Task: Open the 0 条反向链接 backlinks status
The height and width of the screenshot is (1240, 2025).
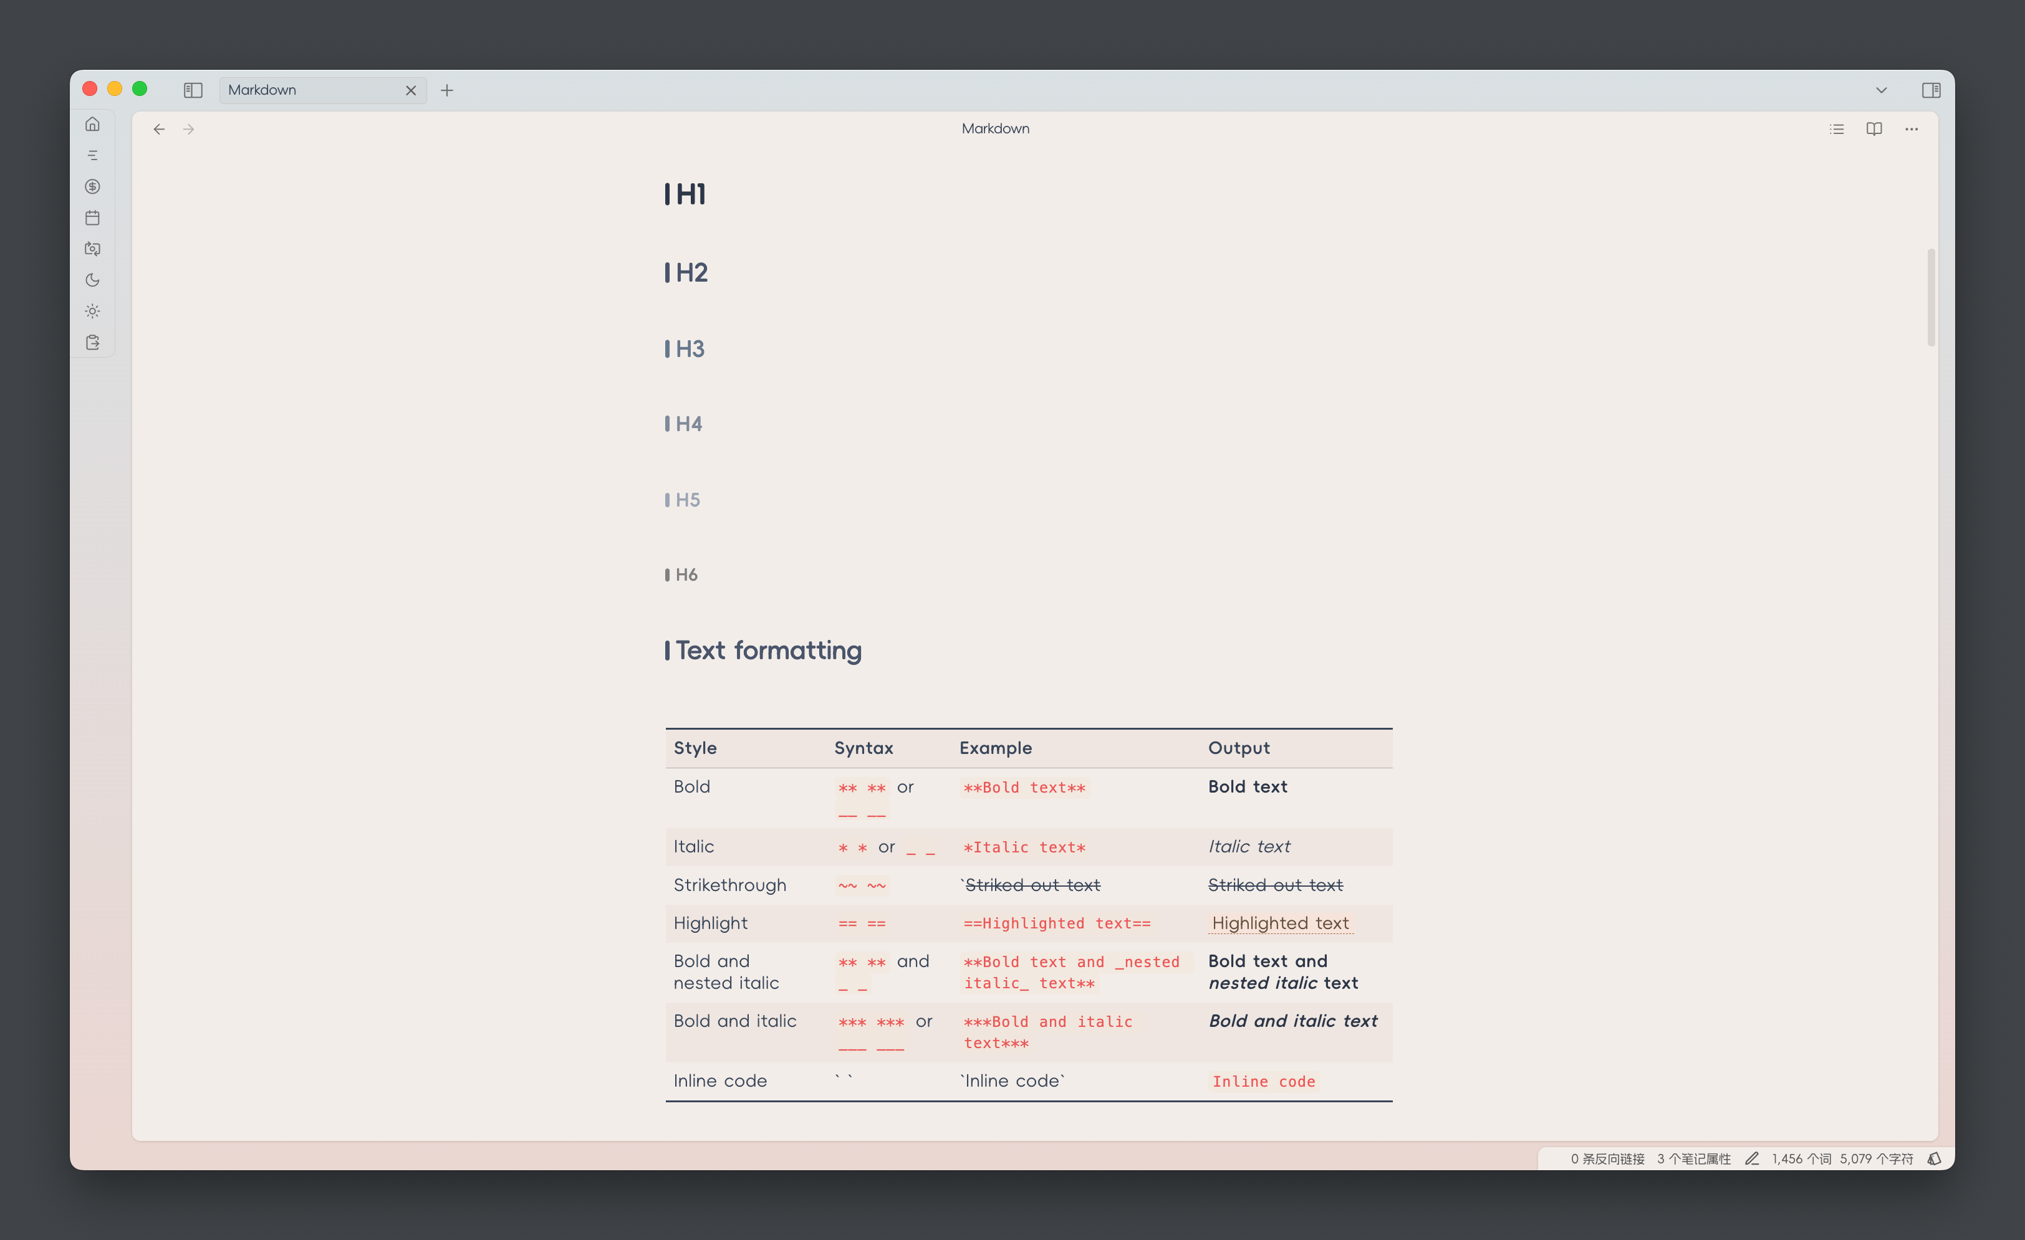Action: [1607, 1159]
